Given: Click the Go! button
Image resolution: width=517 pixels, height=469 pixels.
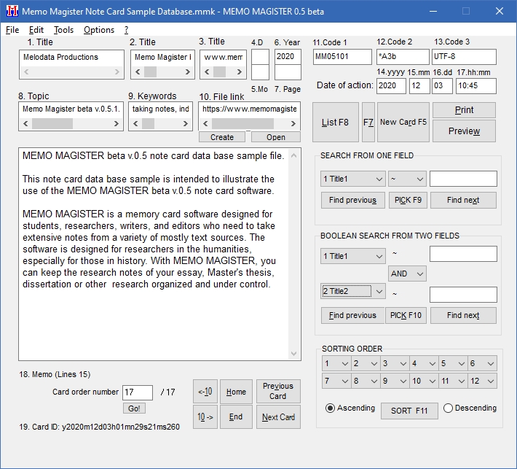Looking at the screenshot, I should point(134,408).
